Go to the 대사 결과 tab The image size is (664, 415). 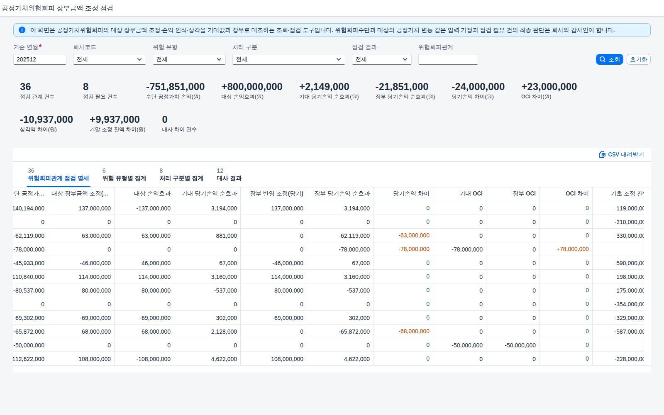click(229, 175)
